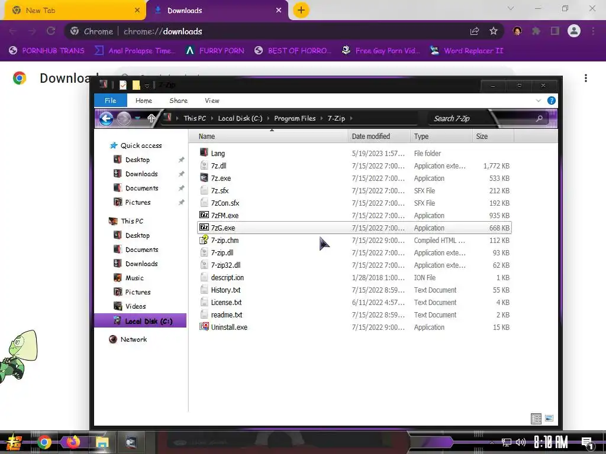
Task: Open Chrome profile avatar
Action: [574, 31]
